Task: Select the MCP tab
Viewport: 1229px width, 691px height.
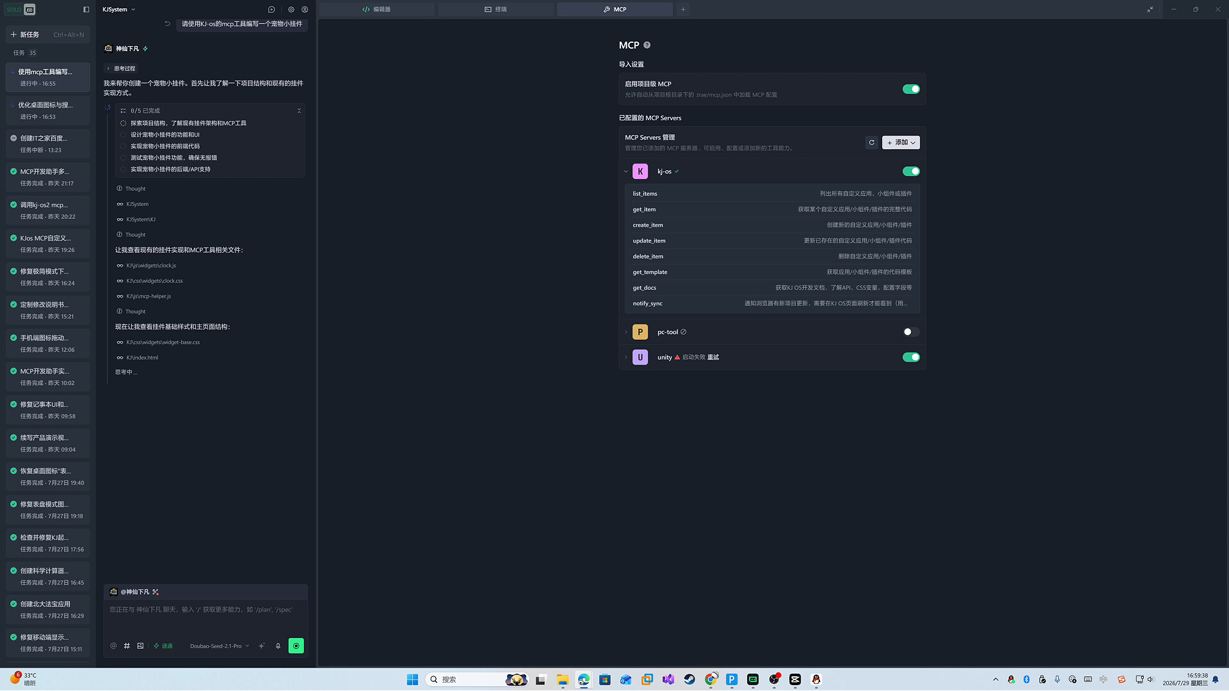Action: point(614,10)
